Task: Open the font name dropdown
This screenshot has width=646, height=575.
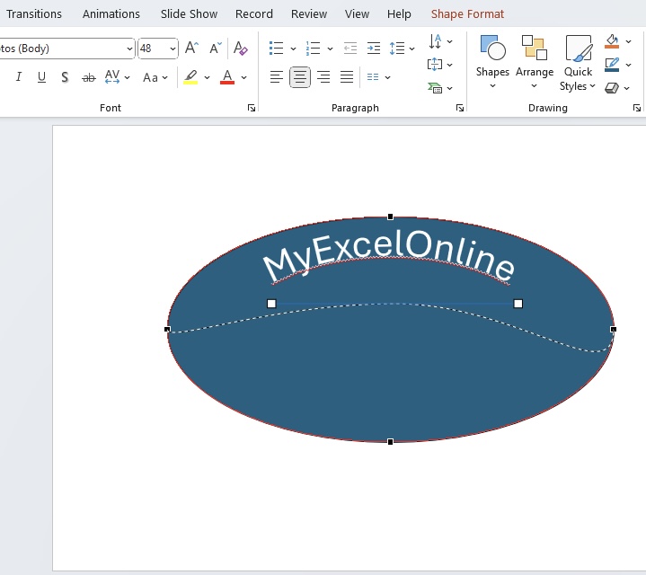Action: 129,49
